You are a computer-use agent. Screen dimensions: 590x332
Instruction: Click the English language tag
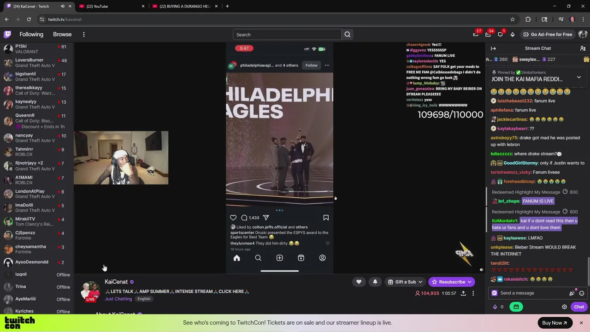point(144,299)
